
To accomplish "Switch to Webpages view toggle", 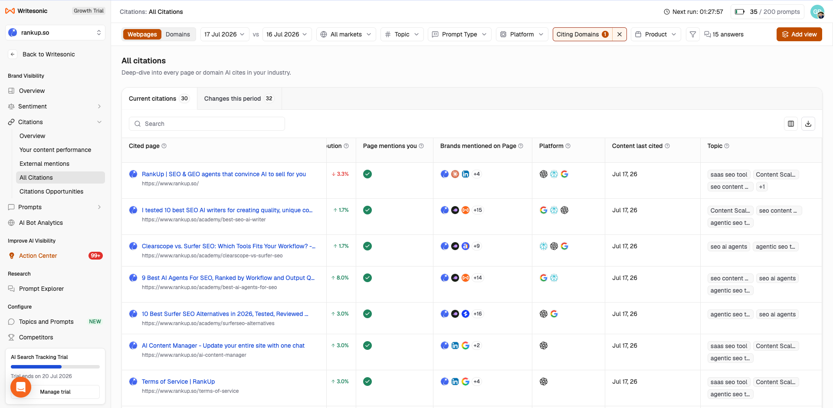I will (142, 34).
